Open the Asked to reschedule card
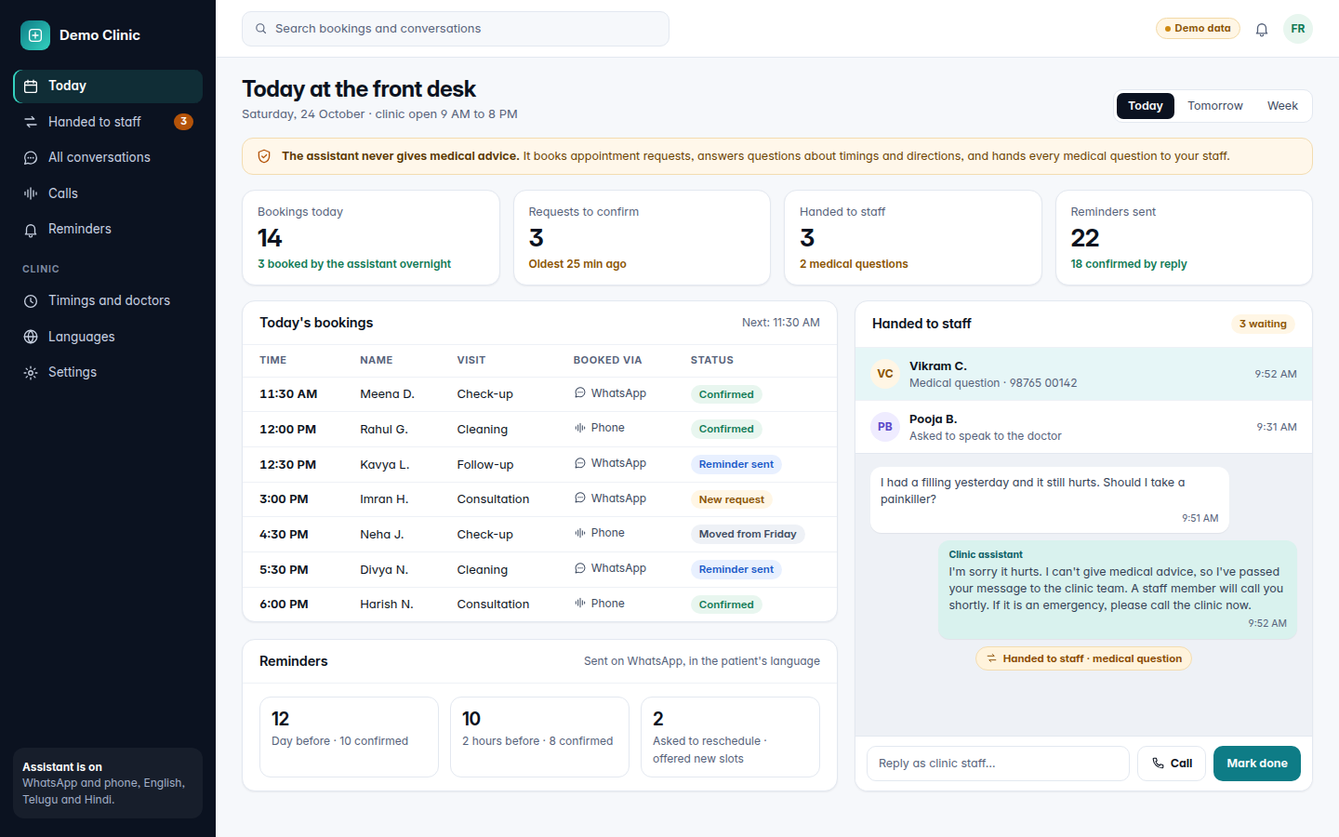 coord(730,737)
